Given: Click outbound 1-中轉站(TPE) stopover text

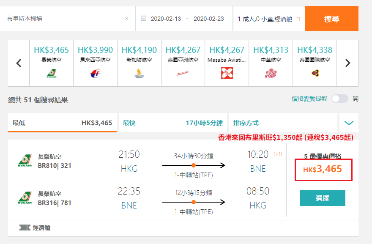Looking at the screenshot, I should (194, 175).
